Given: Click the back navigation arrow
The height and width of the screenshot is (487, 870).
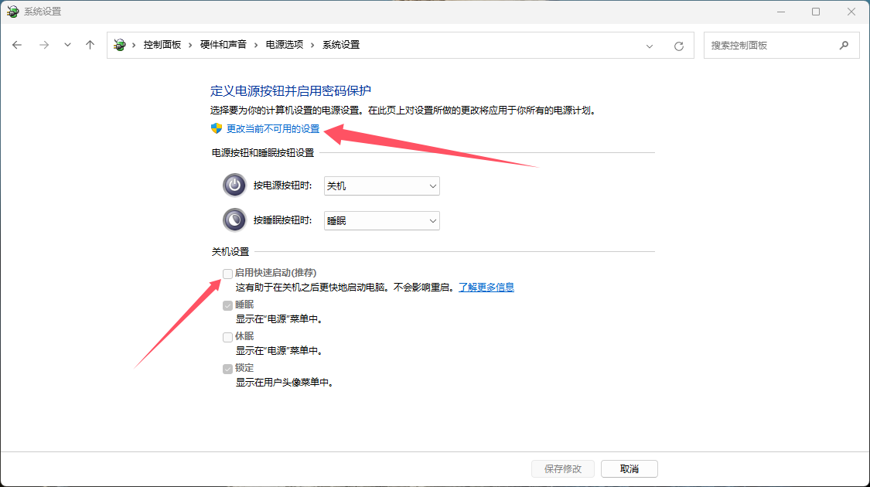Looking at the screenshot, I should (x=17, y=45).
